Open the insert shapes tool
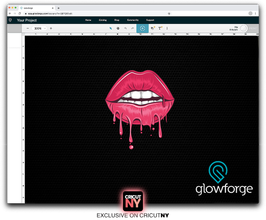Screen dimensions: 266x220 (x=153, y=28)
